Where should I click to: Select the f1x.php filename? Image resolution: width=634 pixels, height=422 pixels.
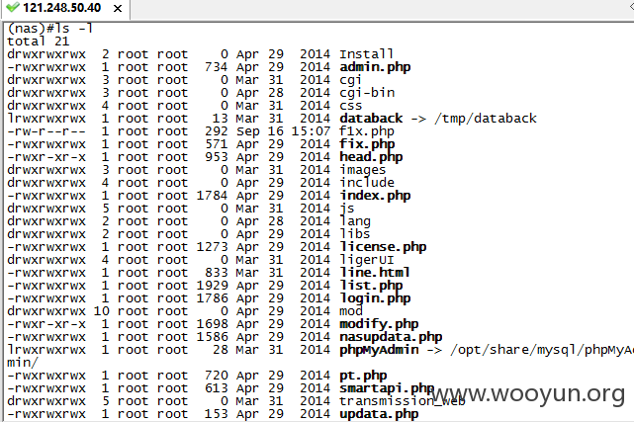[x=367, y=131]
